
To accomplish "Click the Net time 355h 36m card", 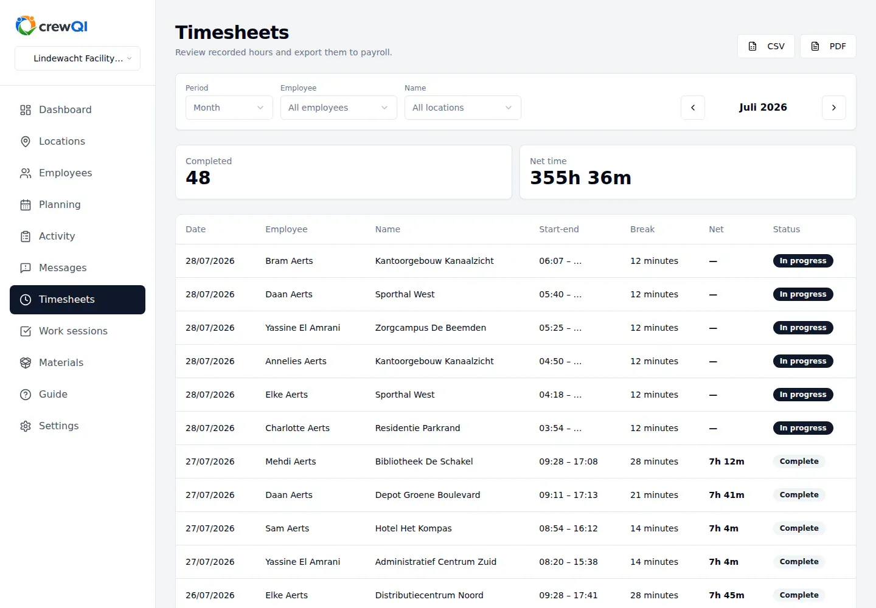I will pyautogui.click(x=688, y=172).
